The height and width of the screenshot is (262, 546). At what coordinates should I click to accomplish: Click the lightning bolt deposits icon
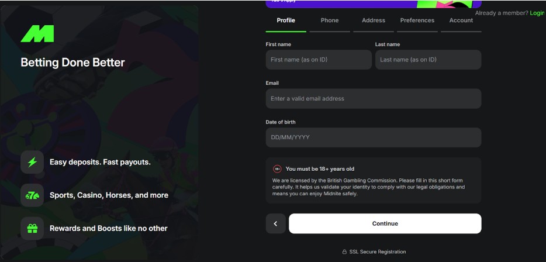pyautogui.click(x=32, y=162)
